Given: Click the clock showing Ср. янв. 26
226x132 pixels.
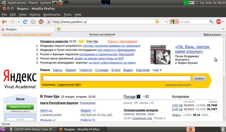Looking at the screenshot, I should click(x=213, y=3).
